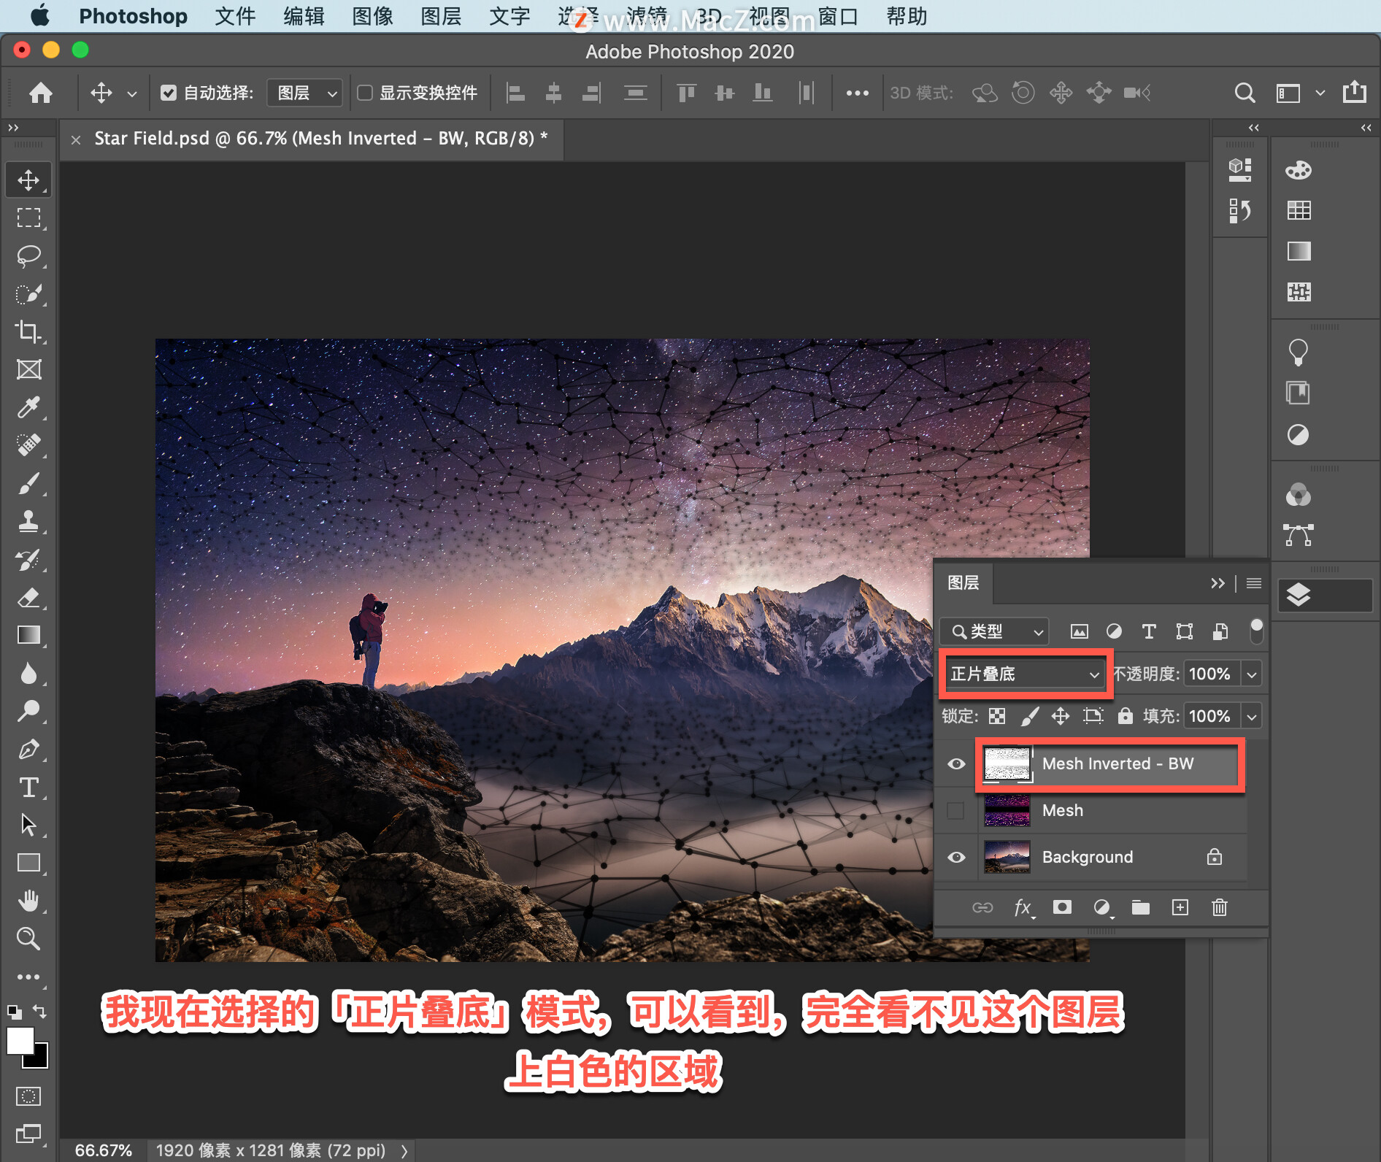1381x1162 pixels.
Task: Select the Clone Stamp tool
Action: click(28, 521)
